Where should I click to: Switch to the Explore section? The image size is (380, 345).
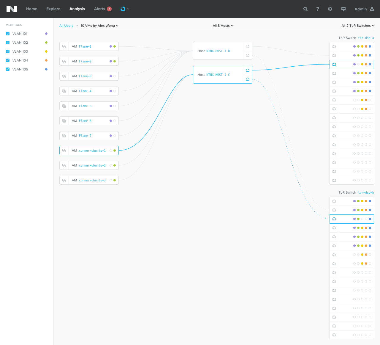coord(53,9)
